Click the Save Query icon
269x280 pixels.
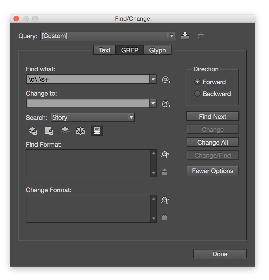click(x=185, y=36)
